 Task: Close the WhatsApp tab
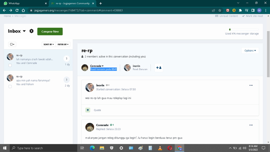coord(46,3)
